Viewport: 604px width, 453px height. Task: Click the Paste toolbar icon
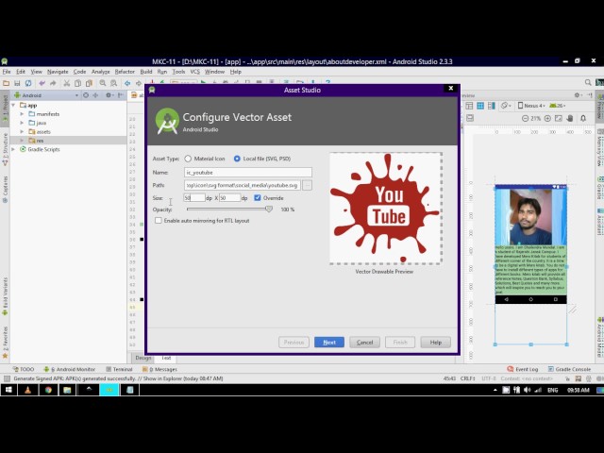(x=89, y=83)
